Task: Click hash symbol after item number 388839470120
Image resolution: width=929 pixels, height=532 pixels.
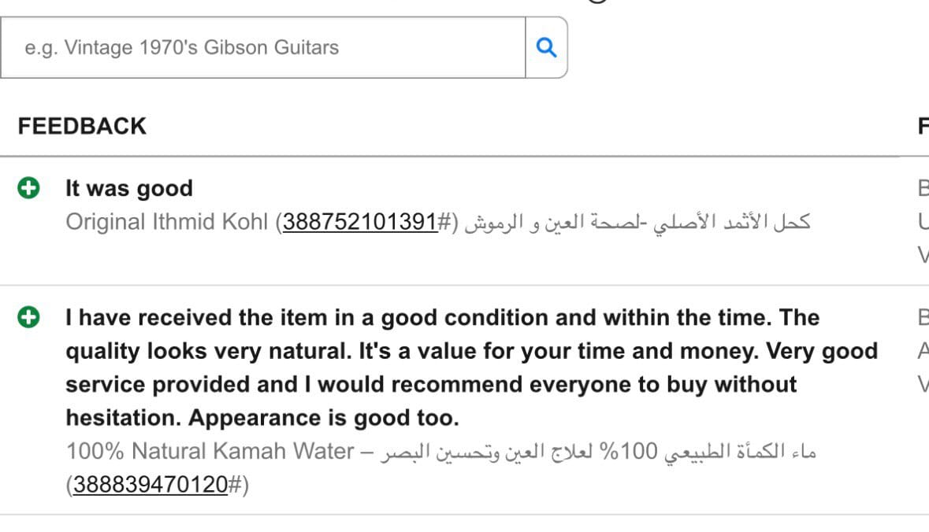Action: coord(234,485)
